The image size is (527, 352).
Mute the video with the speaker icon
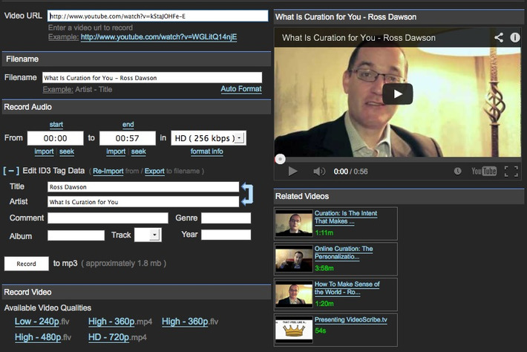coord(319,172)
